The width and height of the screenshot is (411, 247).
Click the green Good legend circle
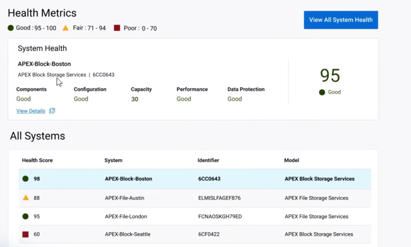point(11,28)
